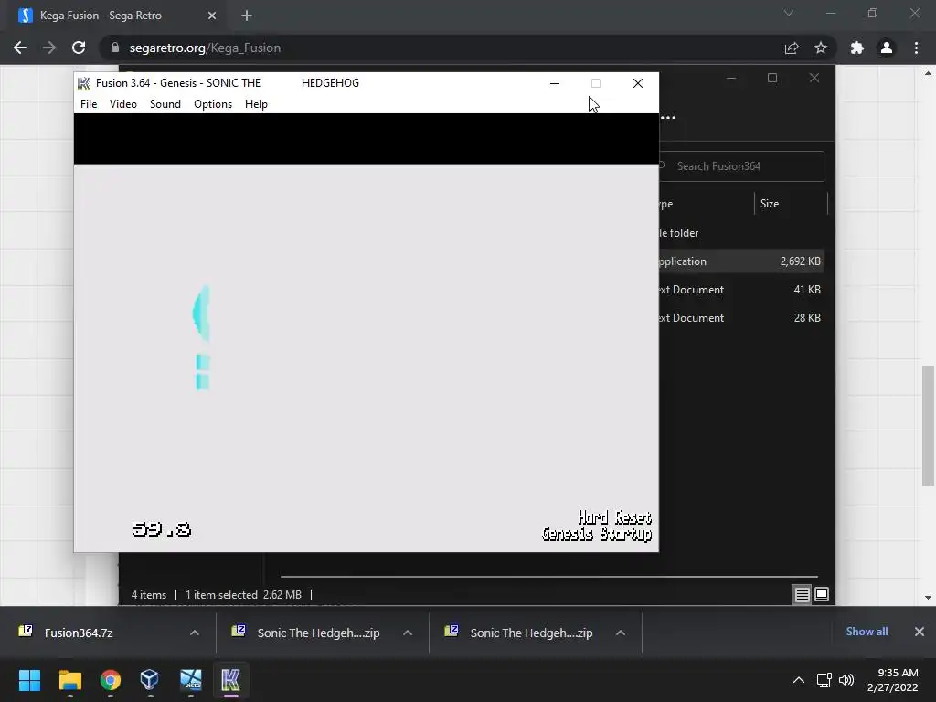The height and width of the screenshot is (702, 936).
Task: Close the Chrome downloads bar
Action: point(920,632)
